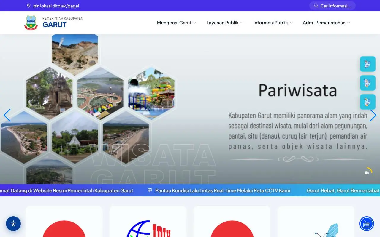
Task: Go to the previous banner slide arrow
Action: point(7,115)
